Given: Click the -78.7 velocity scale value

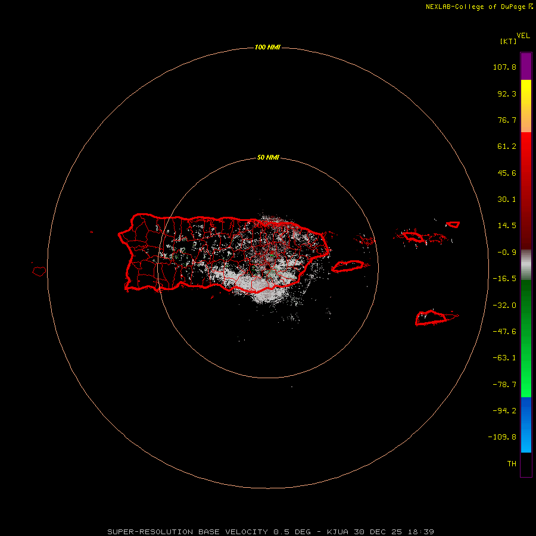Looking at the screenshot, I should (x=504, y=385).
